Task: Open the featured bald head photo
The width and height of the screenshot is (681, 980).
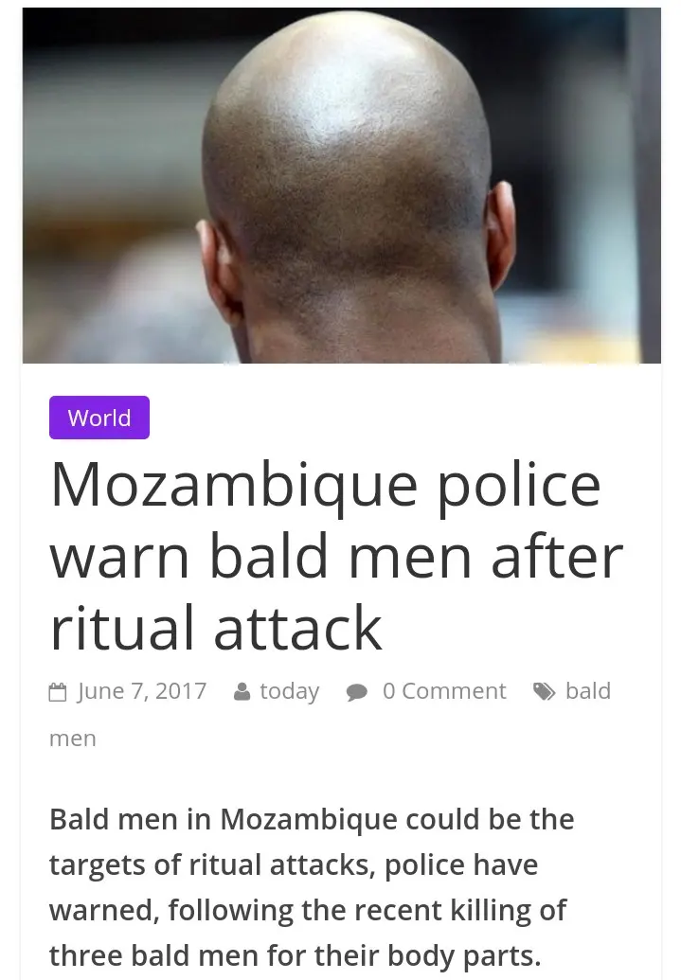Action: coord(341,186)
